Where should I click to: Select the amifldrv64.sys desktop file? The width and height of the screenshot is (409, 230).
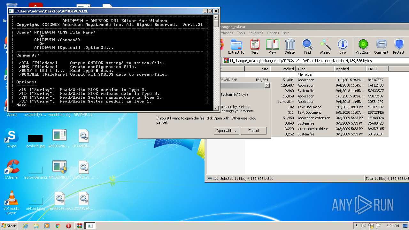(x=59, y=201)
